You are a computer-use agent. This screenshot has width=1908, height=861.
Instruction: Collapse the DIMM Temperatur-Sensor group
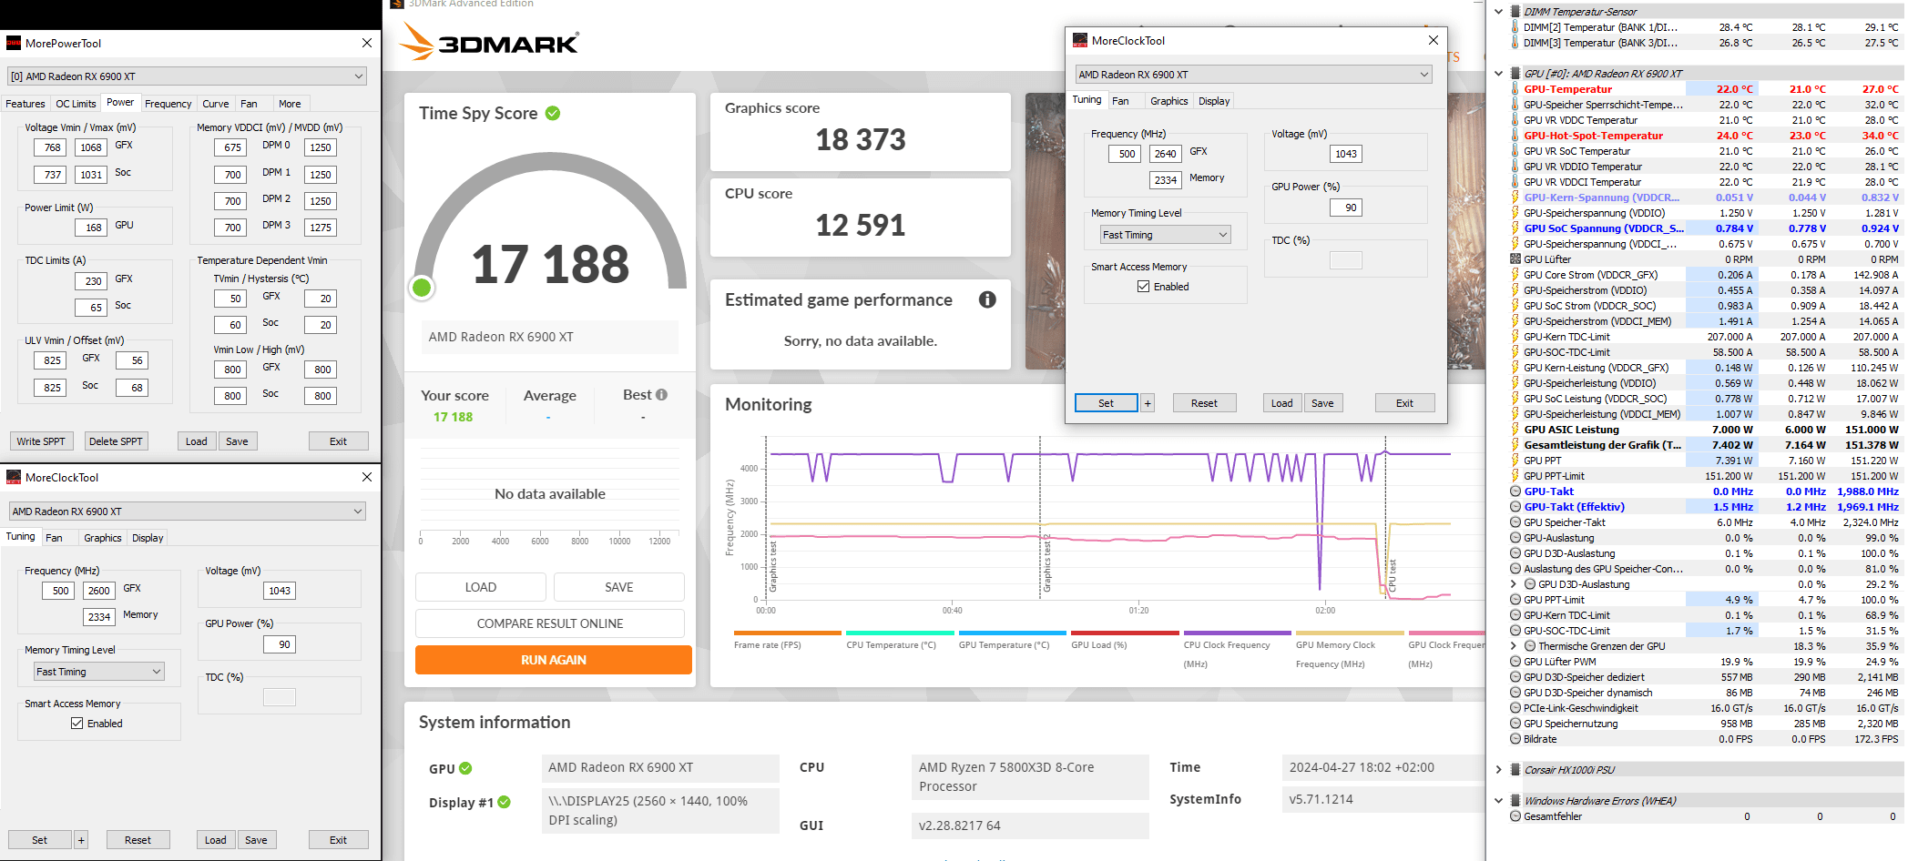(1498, 12)
